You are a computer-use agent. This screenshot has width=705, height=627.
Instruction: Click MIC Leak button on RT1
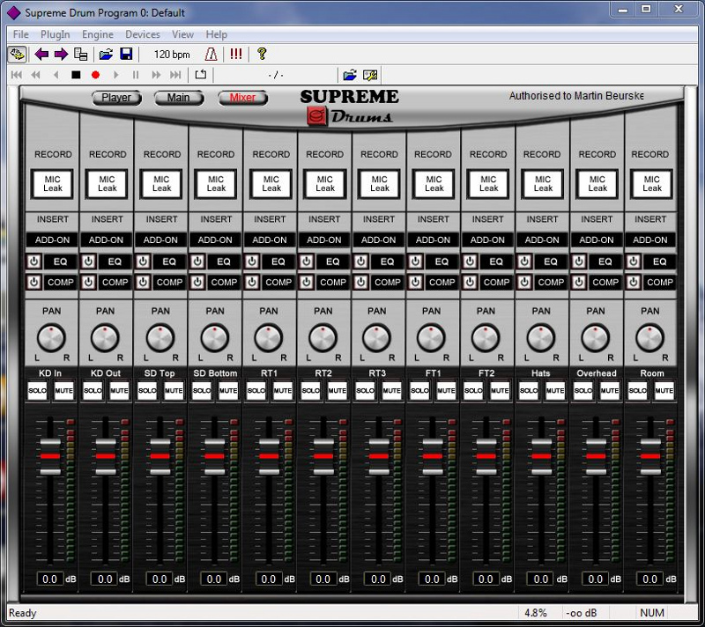(271, 184)
